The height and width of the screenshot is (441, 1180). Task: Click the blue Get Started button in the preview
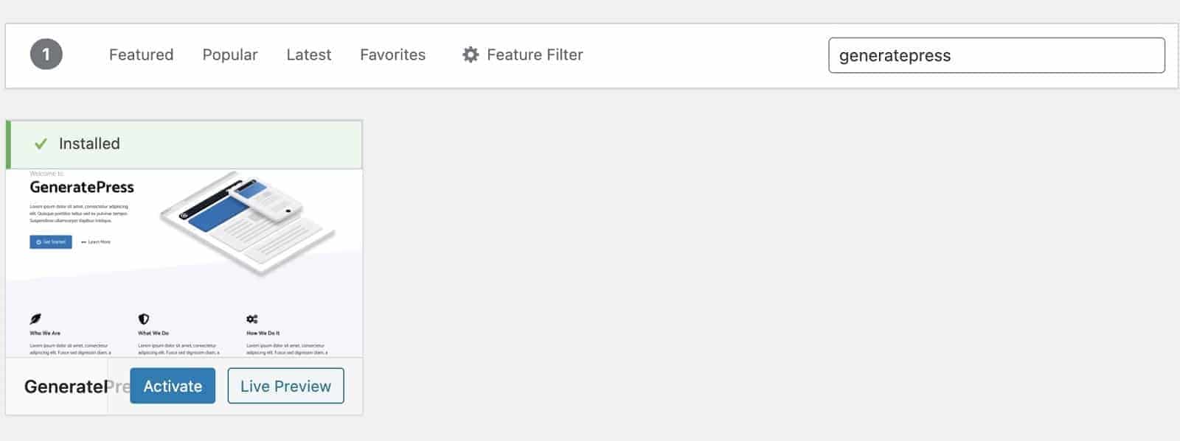click(51, 241)
